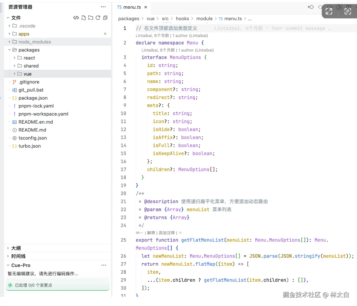Expand the 时间线 timeline section
The image size is (357, 306).
tap(8, 256)
